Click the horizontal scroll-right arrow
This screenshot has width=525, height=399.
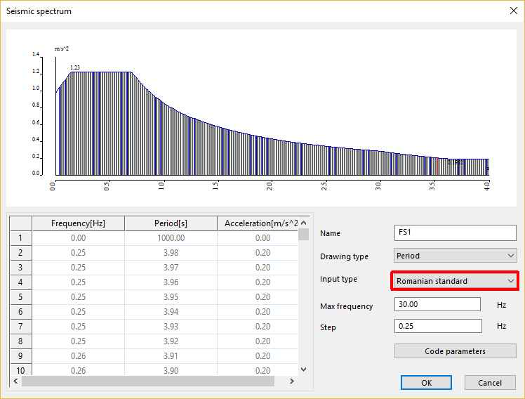[x=292, y=381]
